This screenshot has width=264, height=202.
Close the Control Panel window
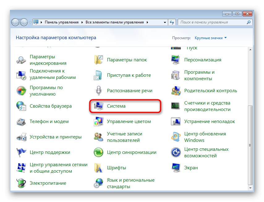(x=247, y=14)
